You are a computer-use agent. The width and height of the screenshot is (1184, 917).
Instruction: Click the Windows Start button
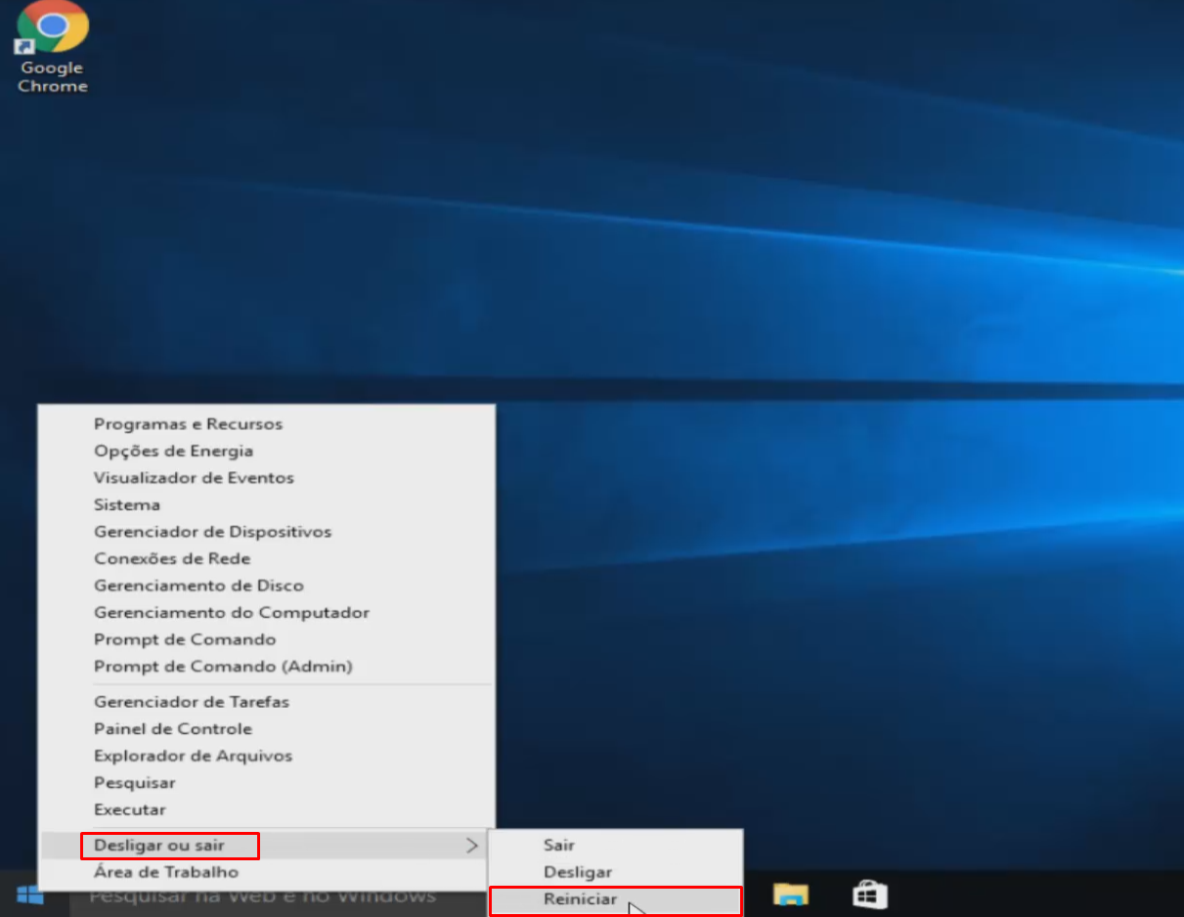[x=30, y=895]
